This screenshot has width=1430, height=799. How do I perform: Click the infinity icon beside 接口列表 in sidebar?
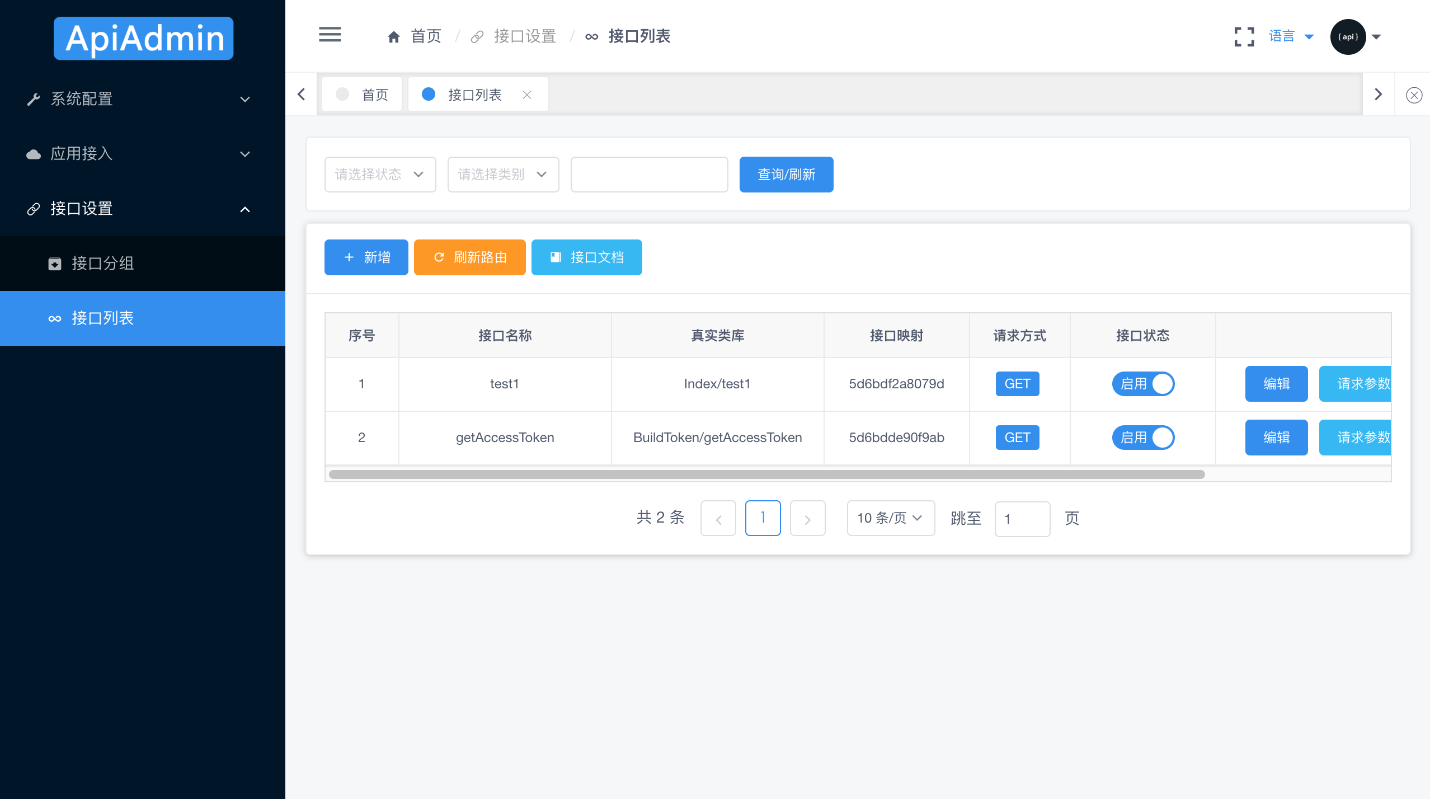coord(55,318)
